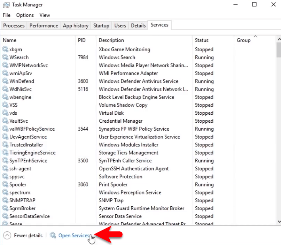Click the service icon for WinDefend

click(x=5, y=81)
